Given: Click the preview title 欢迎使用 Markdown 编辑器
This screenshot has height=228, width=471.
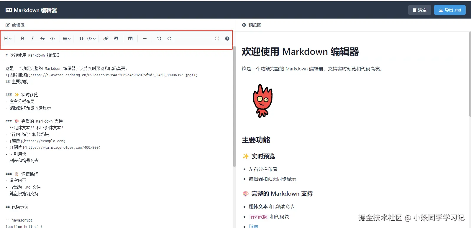Looking at the screenshot, I should click(300, 52).
